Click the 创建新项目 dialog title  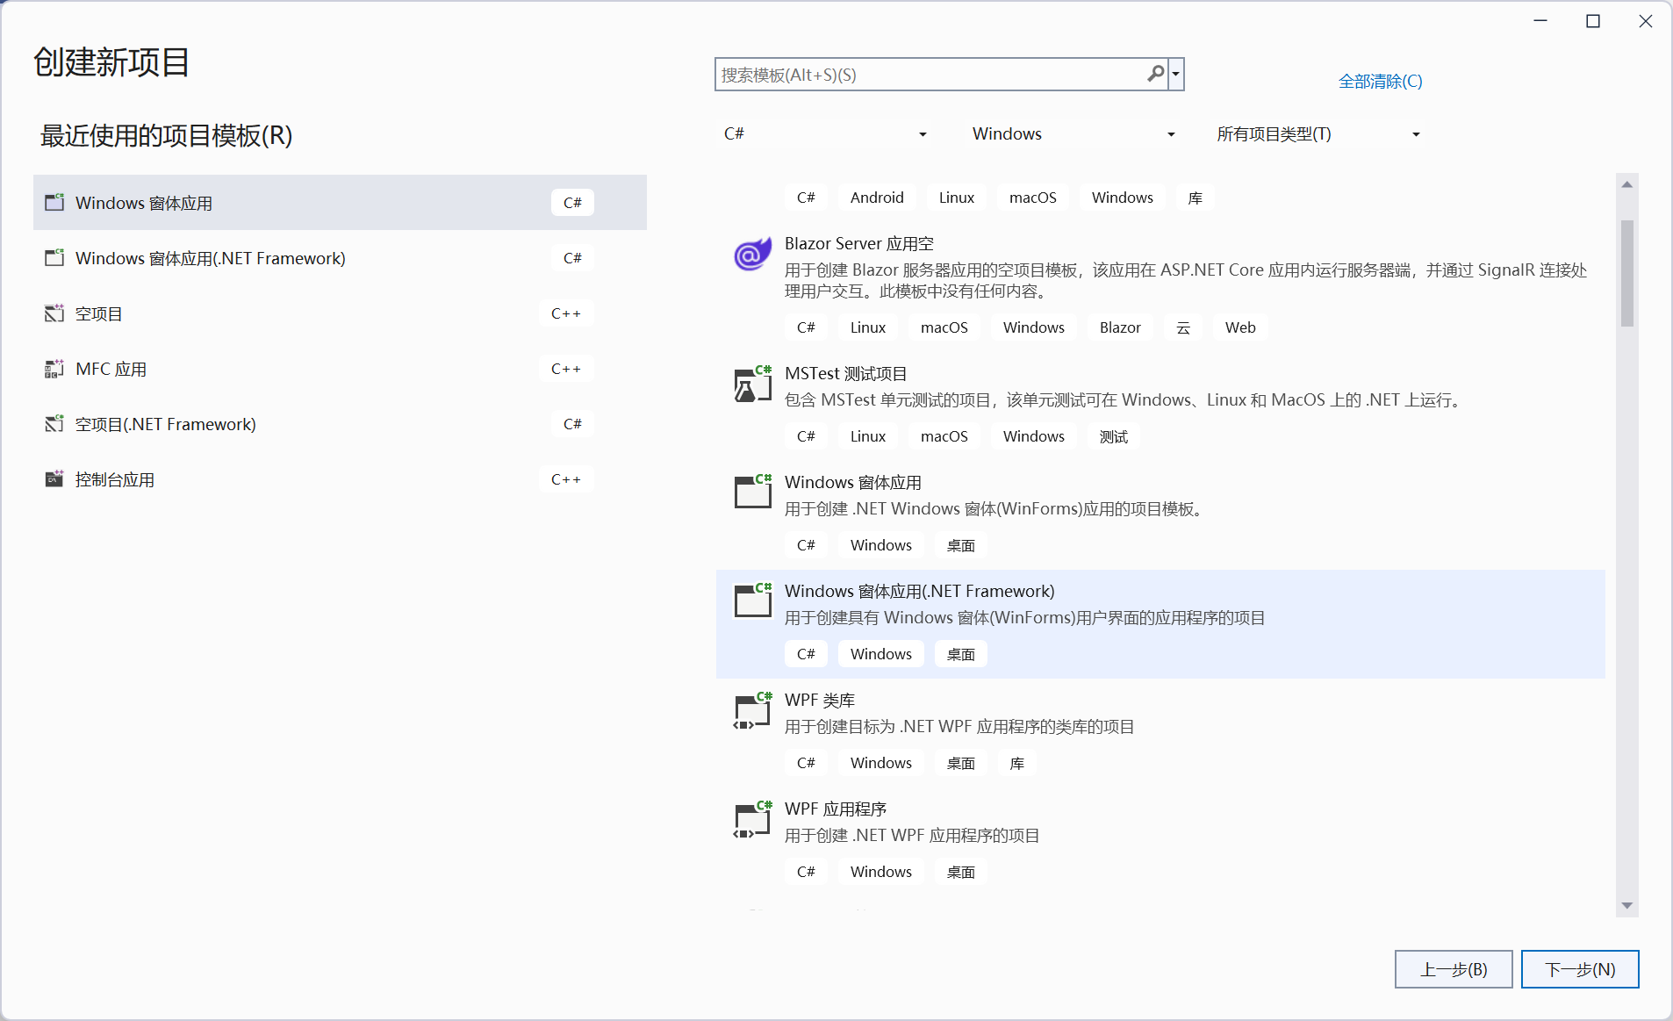point(111,61)
